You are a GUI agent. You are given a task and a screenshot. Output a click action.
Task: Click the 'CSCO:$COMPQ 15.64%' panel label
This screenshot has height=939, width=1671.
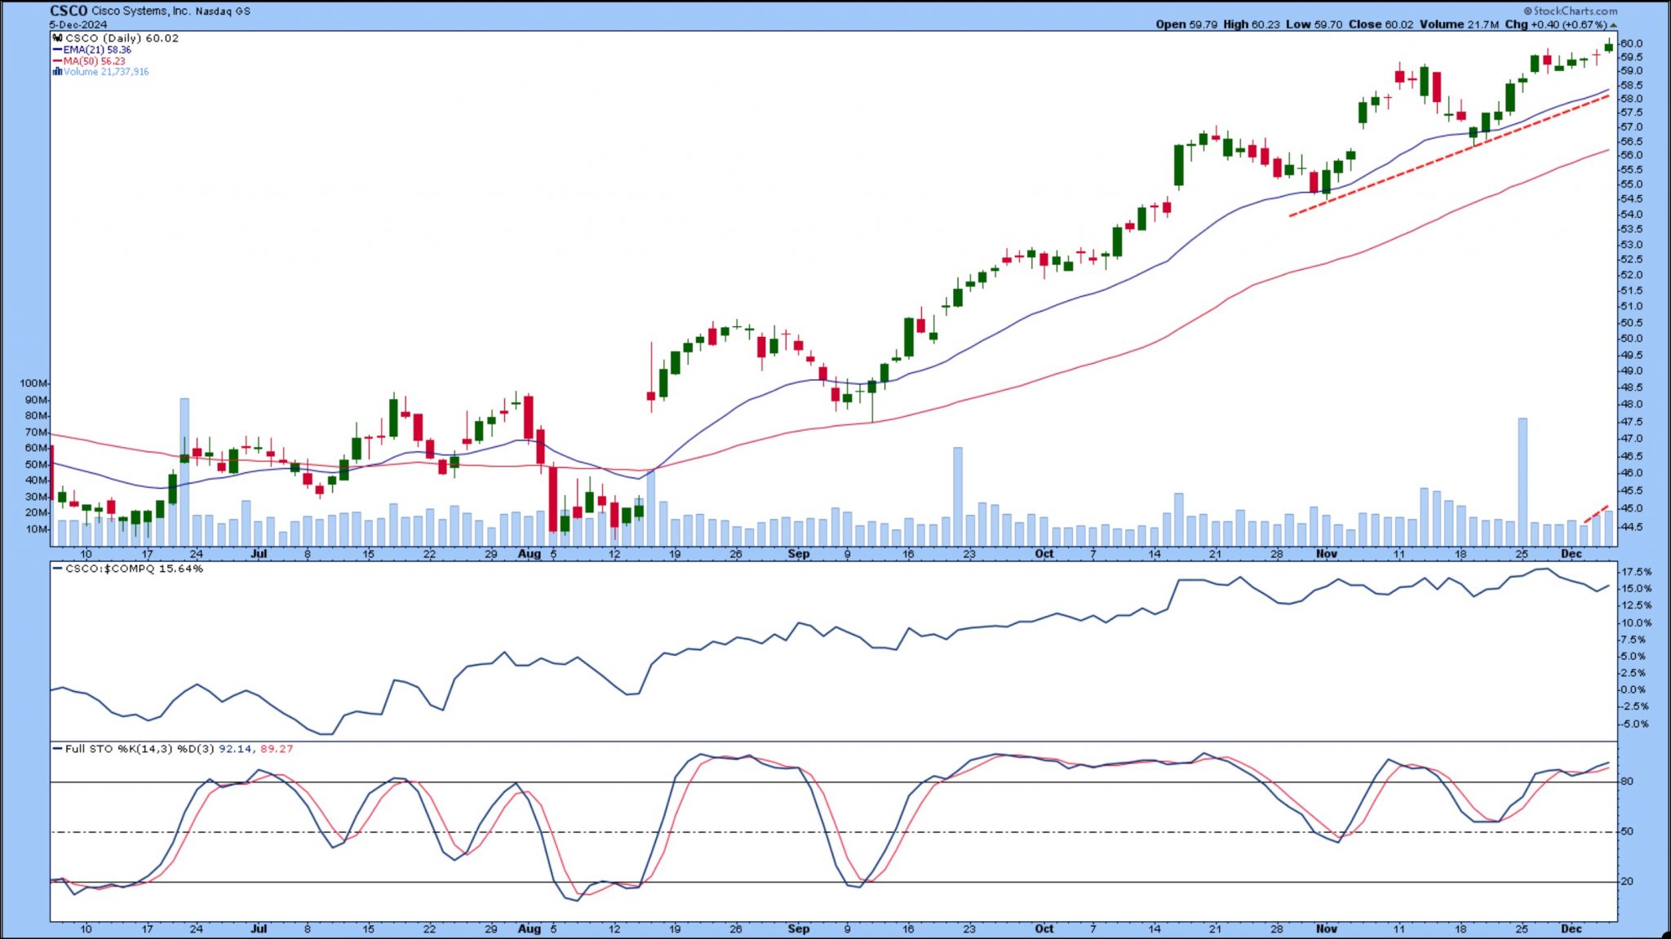click(x=134, y=569)
